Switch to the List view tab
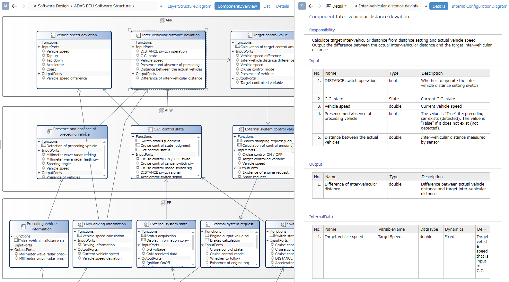The width and height of the screenshot is (509, 282). 267,6
